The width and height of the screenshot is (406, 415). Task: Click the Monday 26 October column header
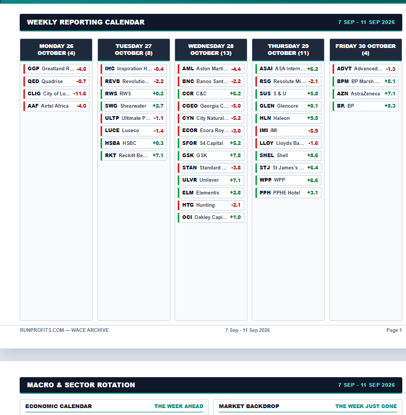[56, 50]
